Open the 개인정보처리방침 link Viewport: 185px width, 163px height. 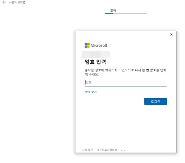tap(107, 150)
